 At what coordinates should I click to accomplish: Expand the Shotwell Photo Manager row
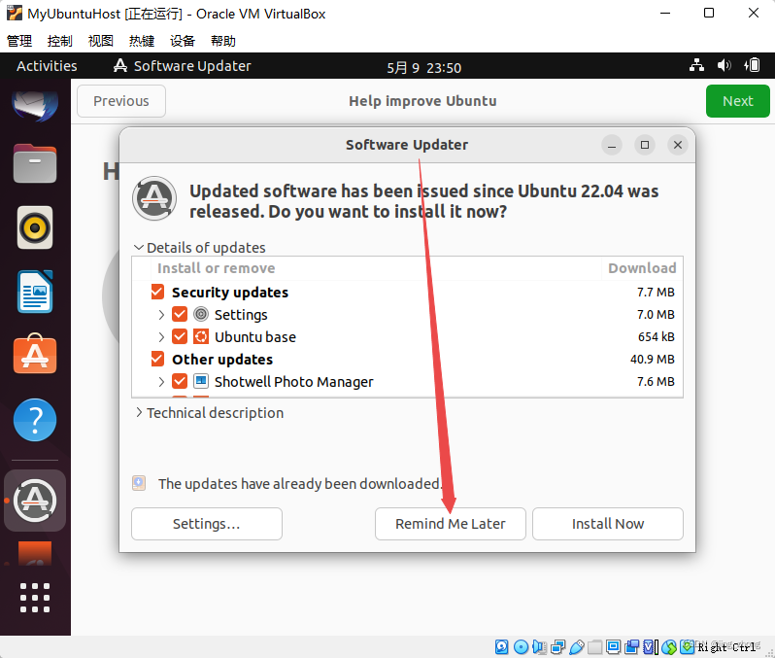pyautogui.click(x=161, y=381)
